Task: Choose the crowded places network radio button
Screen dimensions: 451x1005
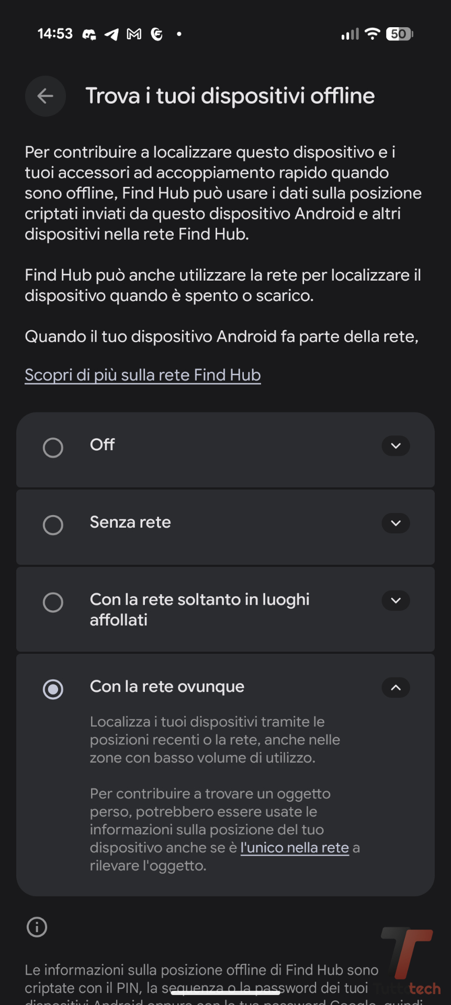Action: [53, 602]
